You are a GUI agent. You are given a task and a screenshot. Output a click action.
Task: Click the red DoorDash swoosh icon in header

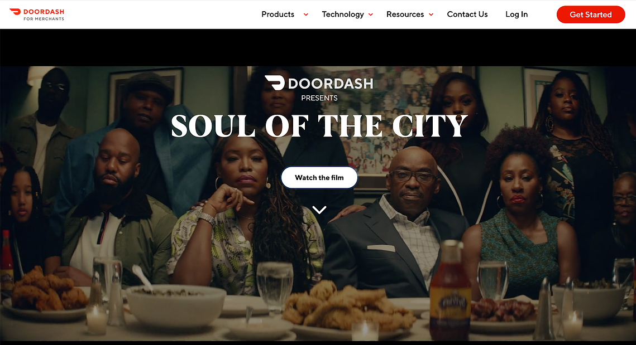click(x=15, y=12)
